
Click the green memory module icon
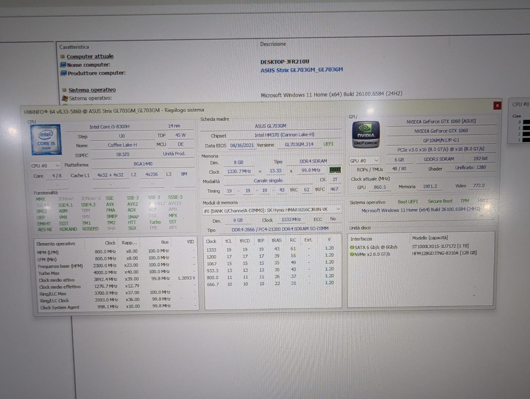[335, 170]
